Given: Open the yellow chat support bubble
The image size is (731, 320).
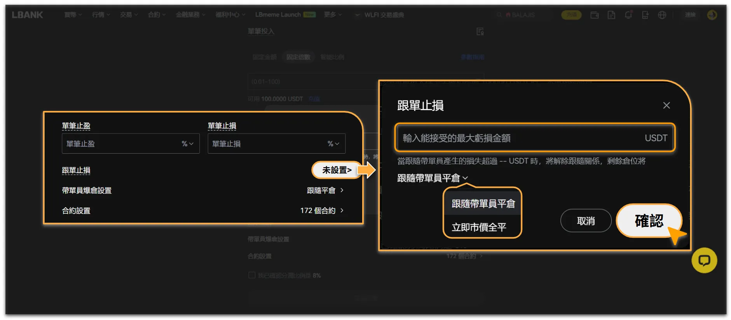Looking at the screenshot, I should (x=704, y=260).
